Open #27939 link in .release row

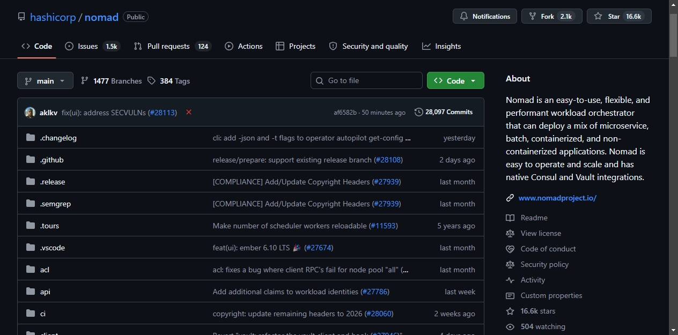[386, 182]
